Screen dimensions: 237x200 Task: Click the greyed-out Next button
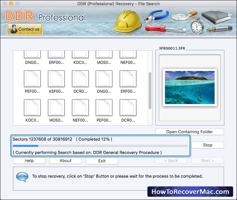[x=208, y=160]
